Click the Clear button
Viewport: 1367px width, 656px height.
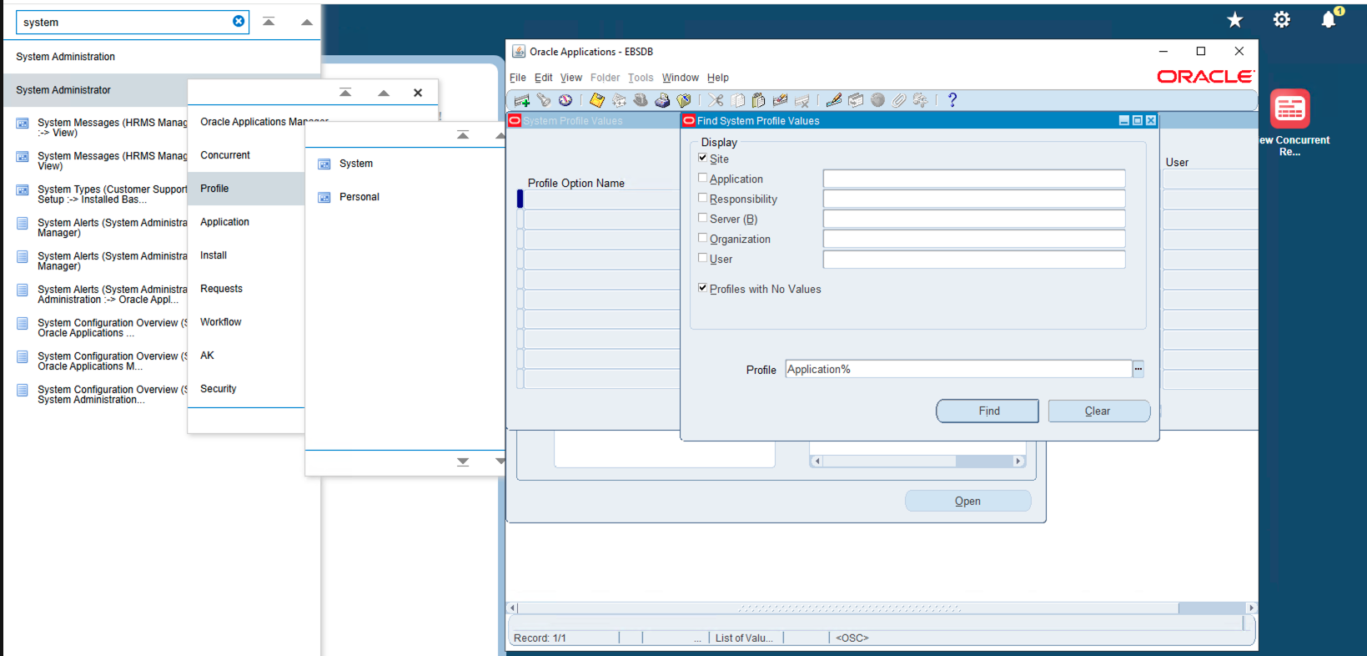tap(1098, 411)
